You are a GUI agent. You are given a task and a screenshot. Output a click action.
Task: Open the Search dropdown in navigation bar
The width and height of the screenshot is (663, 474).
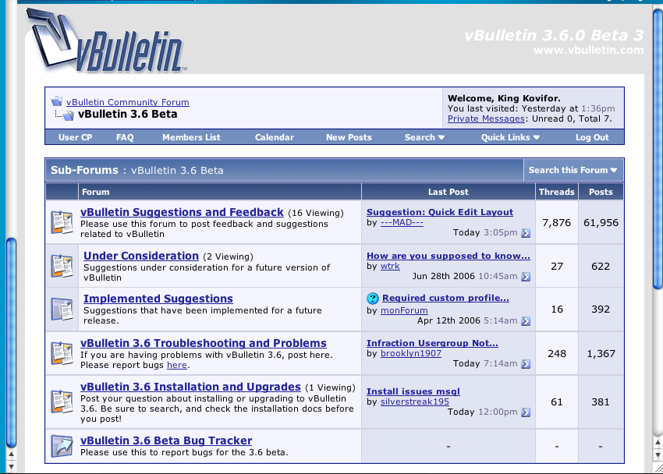pos(425,137)
